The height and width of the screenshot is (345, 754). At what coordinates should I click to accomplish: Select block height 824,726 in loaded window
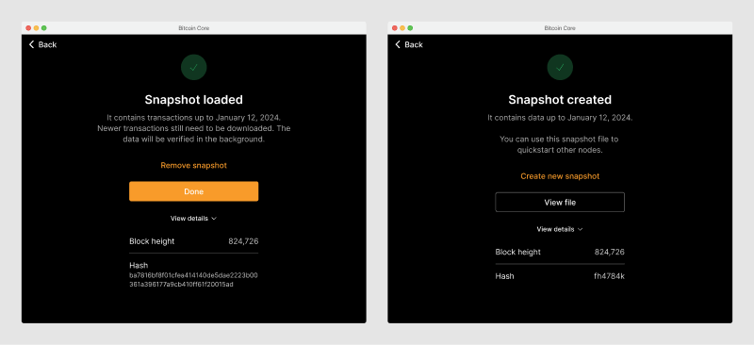click(243, 241)
